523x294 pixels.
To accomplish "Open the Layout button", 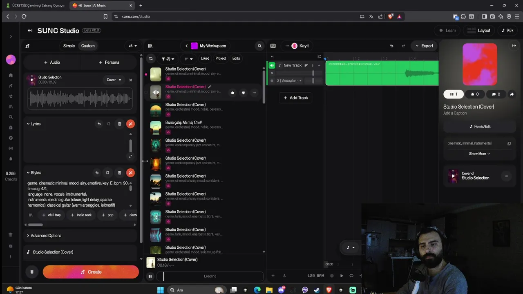I will (x=478, y=31).
